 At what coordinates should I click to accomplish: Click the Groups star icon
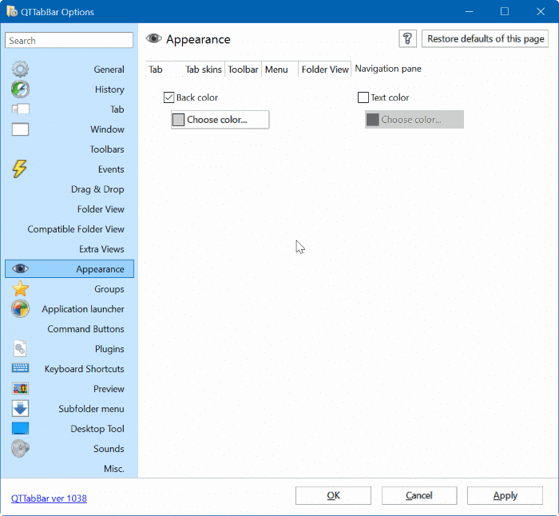coord(20,288)
